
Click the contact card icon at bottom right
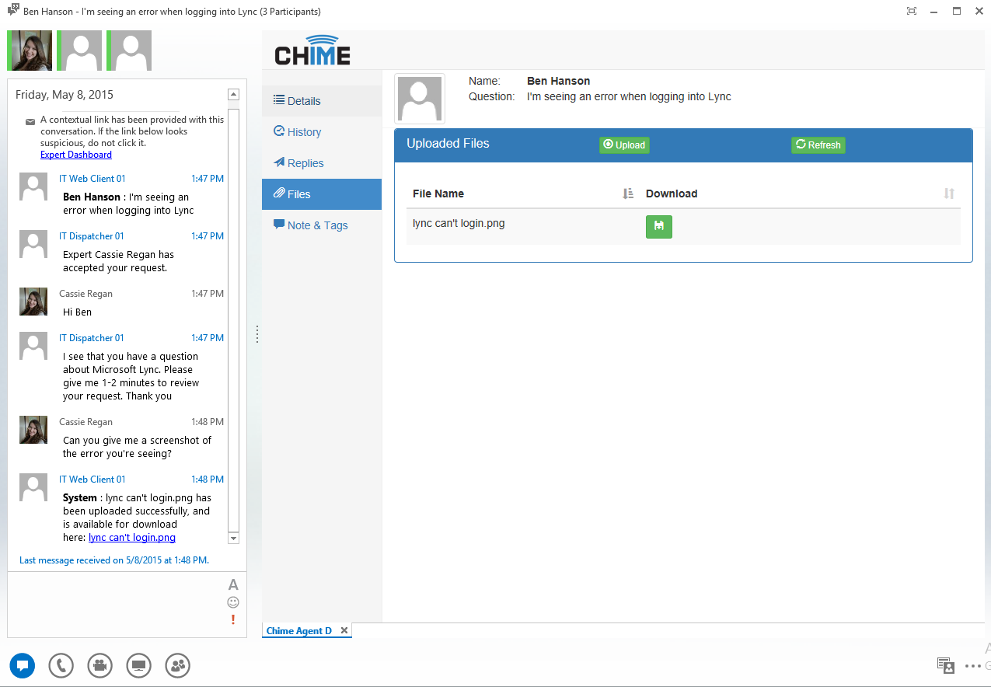point(946,665)
